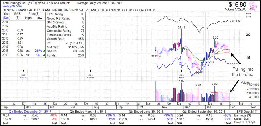Click the circled marker on the RS line

click(181, 63)
